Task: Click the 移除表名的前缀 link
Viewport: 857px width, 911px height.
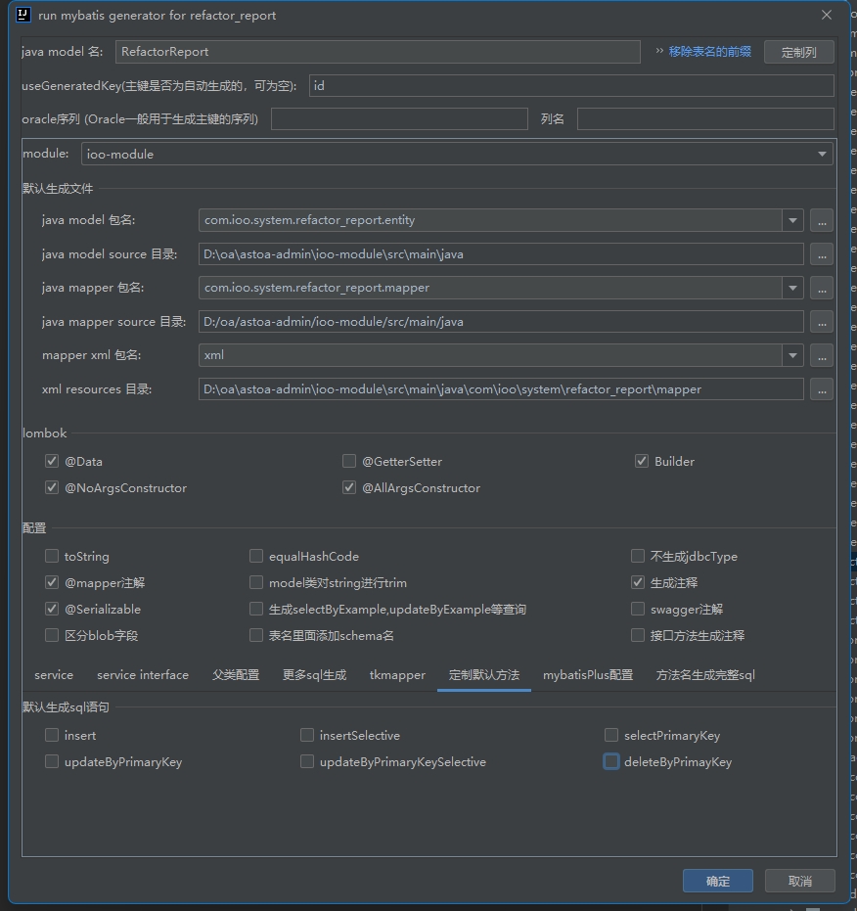Action: pyautogui.click(x=709, y=52)
